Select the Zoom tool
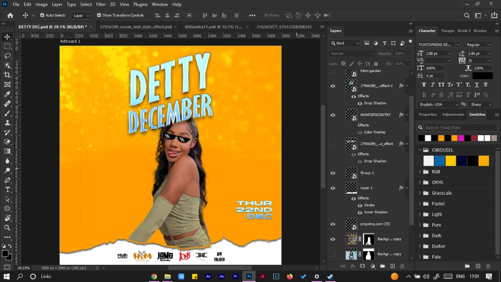This screenshot has width=501, height=282. pyautogui.click(x=6, y=228)
